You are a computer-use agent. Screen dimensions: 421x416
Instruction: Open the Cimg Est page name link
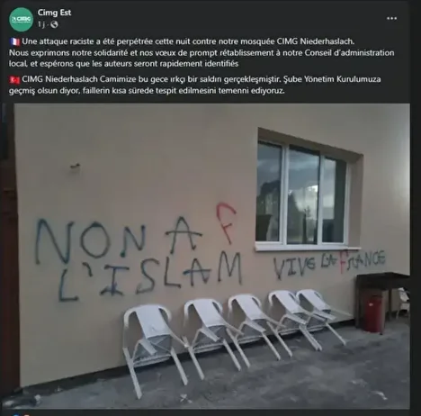(54, 13)
